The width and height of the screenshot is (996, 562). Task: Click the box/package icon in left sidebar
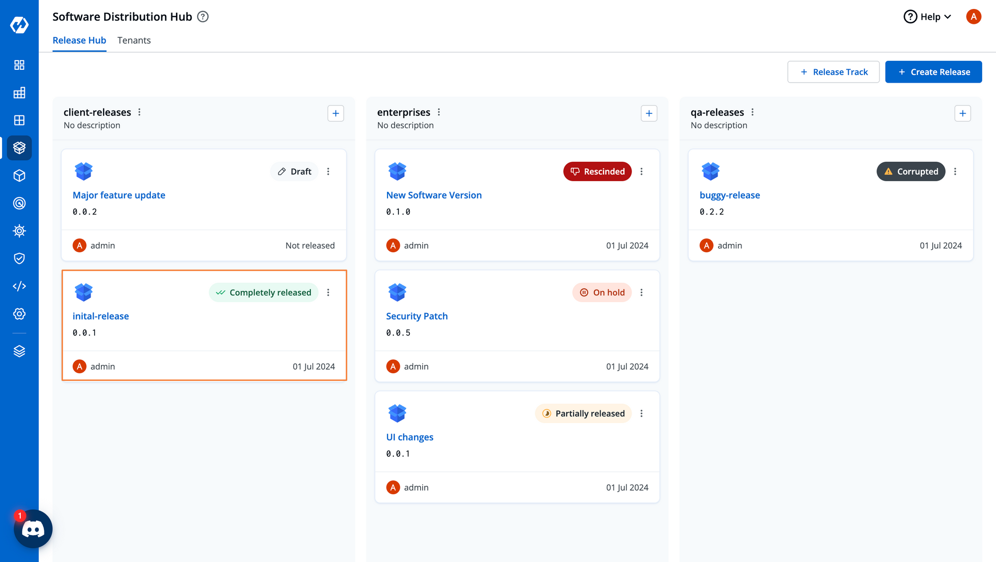coord(19,148)
